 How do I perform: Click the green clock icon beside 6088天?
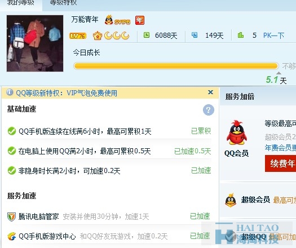coord(147,35)
